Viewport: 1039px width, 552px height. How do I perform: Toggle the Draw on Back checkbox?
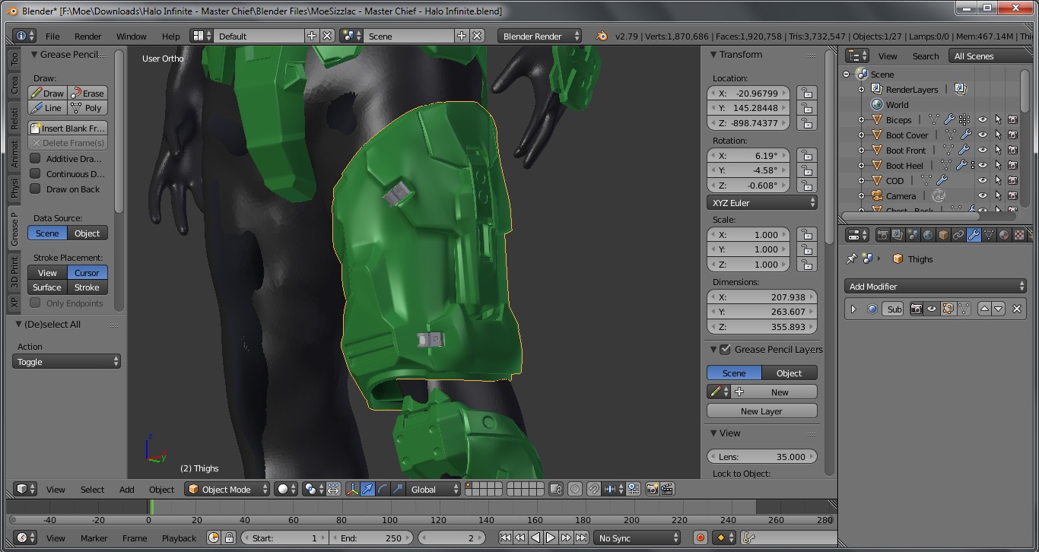click(x=35, y=189)
